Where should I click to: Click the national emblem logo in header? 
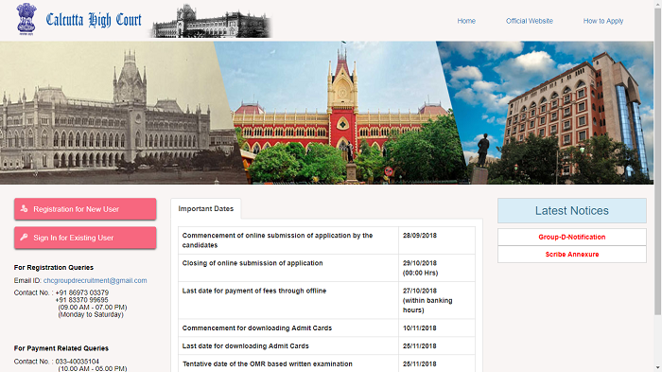26,20
